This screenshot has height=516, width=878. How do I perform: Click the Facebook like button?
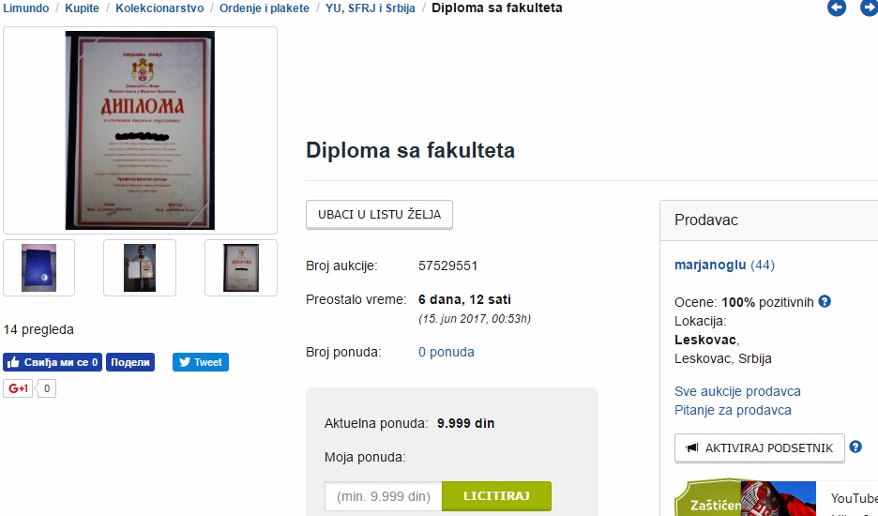(53, 362)
